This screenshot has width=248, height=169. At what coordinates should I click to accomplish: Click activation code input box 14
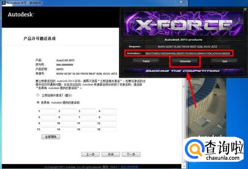(69, 129)
